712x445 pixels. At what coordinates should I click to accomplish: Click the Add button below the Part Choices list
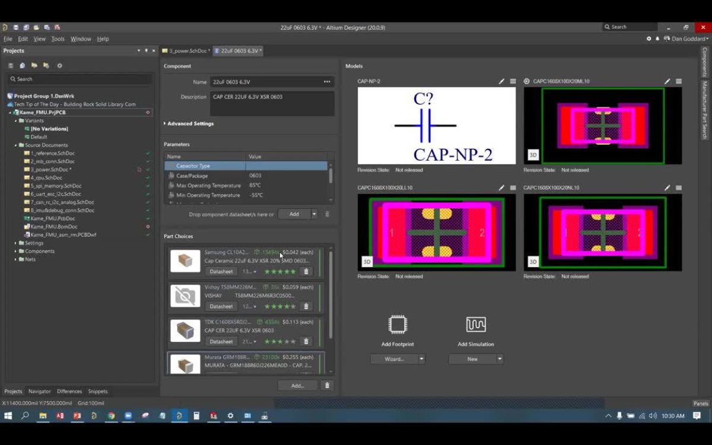point(297,386)
